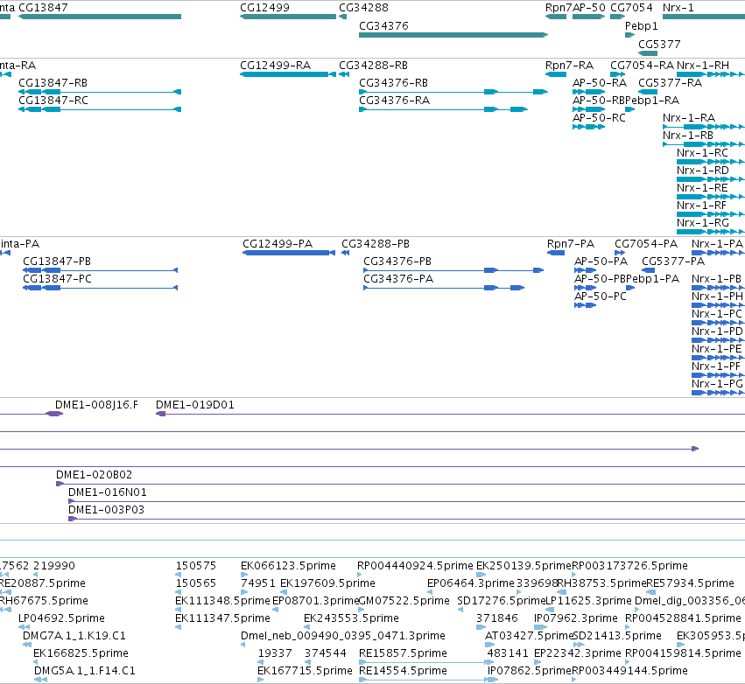Click the long teal CG34376 gene bar
This screenshot has height=684, width=745.
tap(453, 35)
